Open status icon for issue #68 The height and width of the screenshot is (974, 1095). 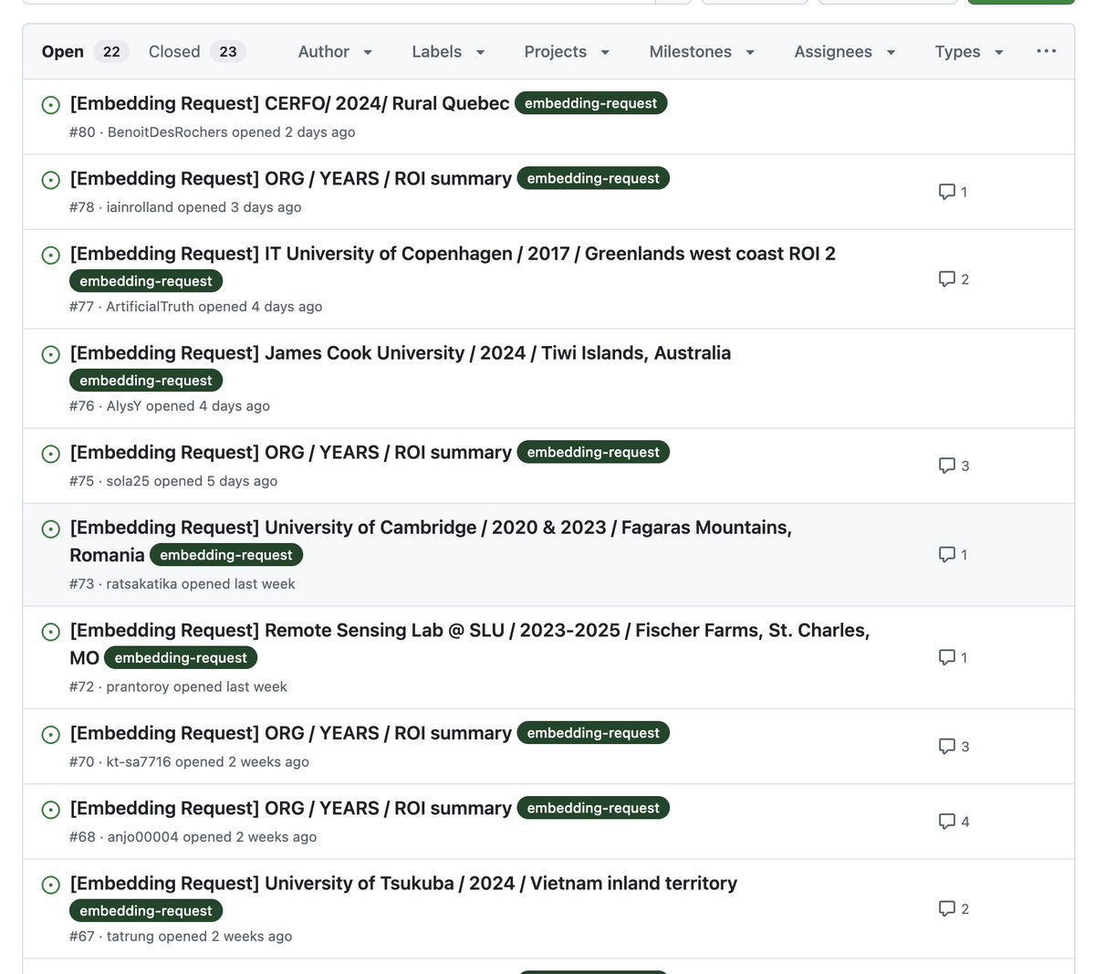[x=51, y=810]
